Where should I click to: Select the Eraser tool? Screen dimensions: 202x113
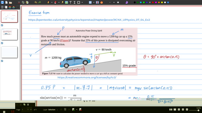click(x=56, y=2)
